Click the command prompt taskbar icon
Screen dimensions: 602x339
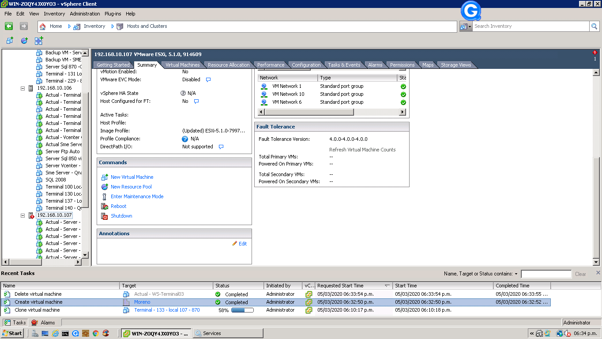click(65, 333)
